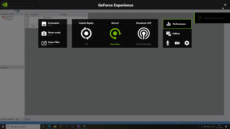Open the Find tab
230x129 pixels.
[16, 119]
